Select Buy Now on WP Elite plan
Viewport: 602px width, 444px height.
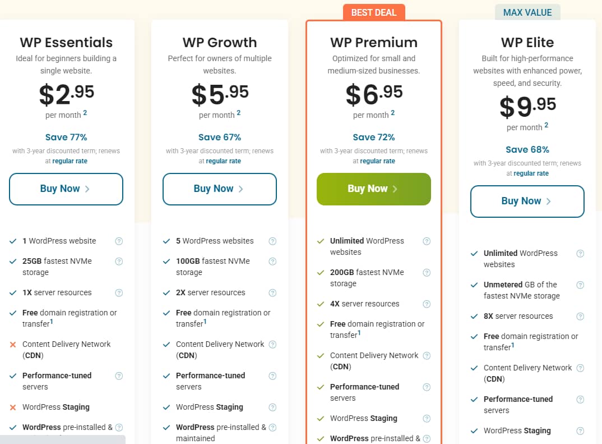coord(527,202)
